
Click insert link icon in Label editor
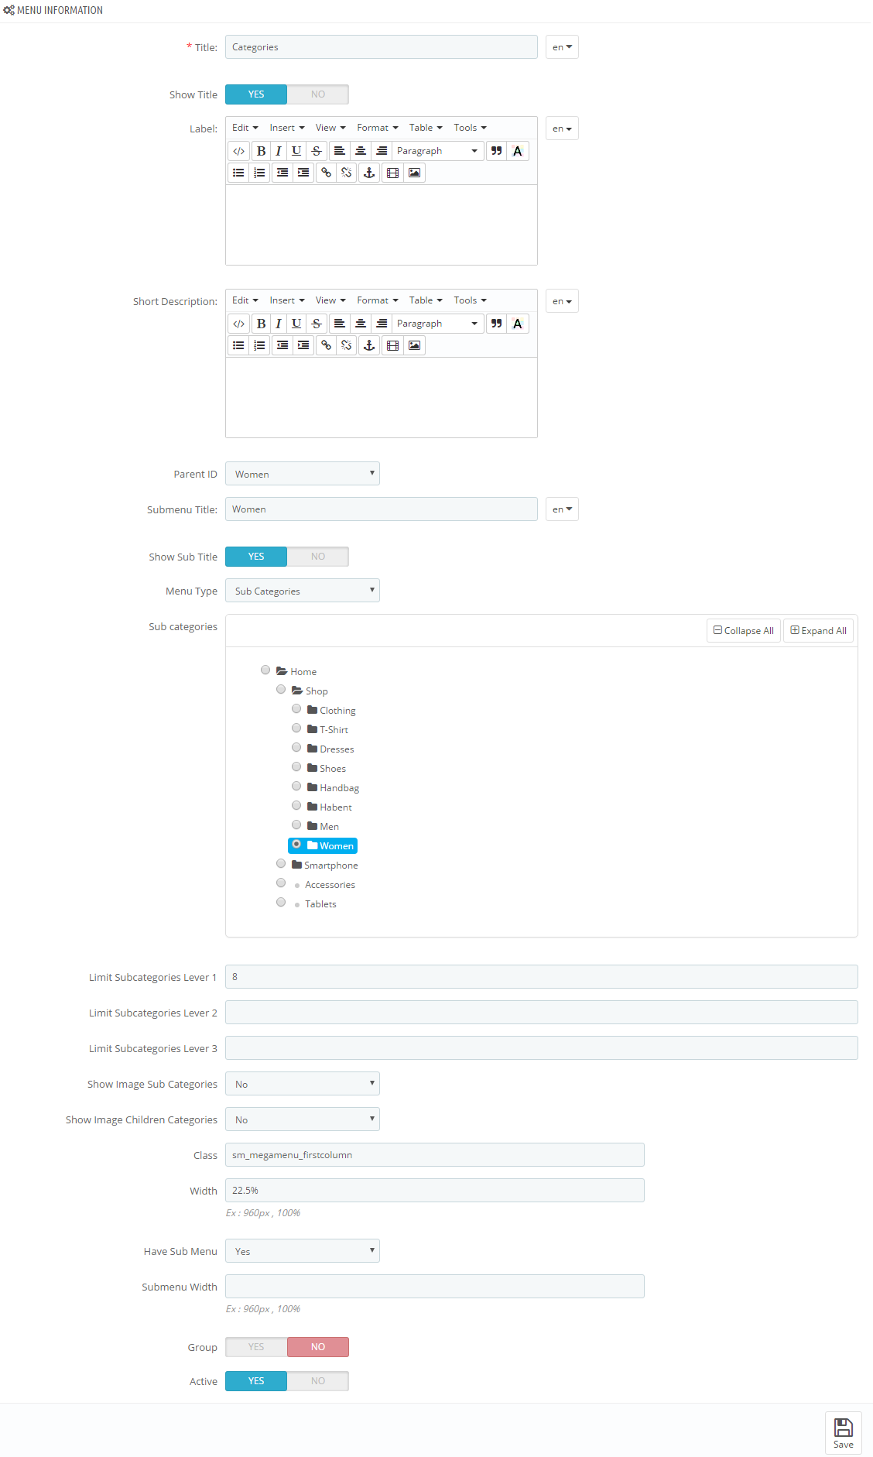(327, 173)
